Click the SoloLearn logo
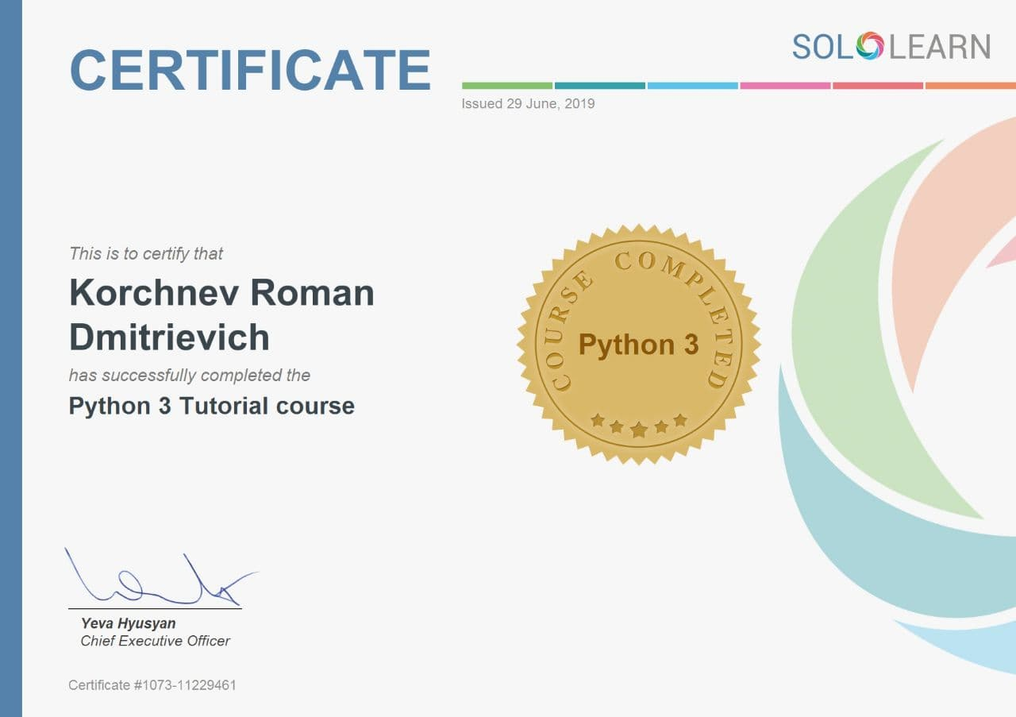This screenshot has height=717, width=1016. (x=891, y=46)
